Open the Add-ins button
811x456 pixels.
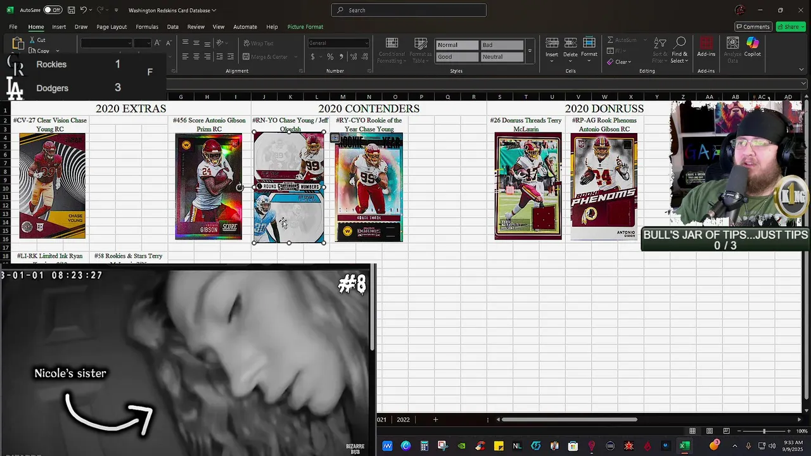(x=706, y=47)
